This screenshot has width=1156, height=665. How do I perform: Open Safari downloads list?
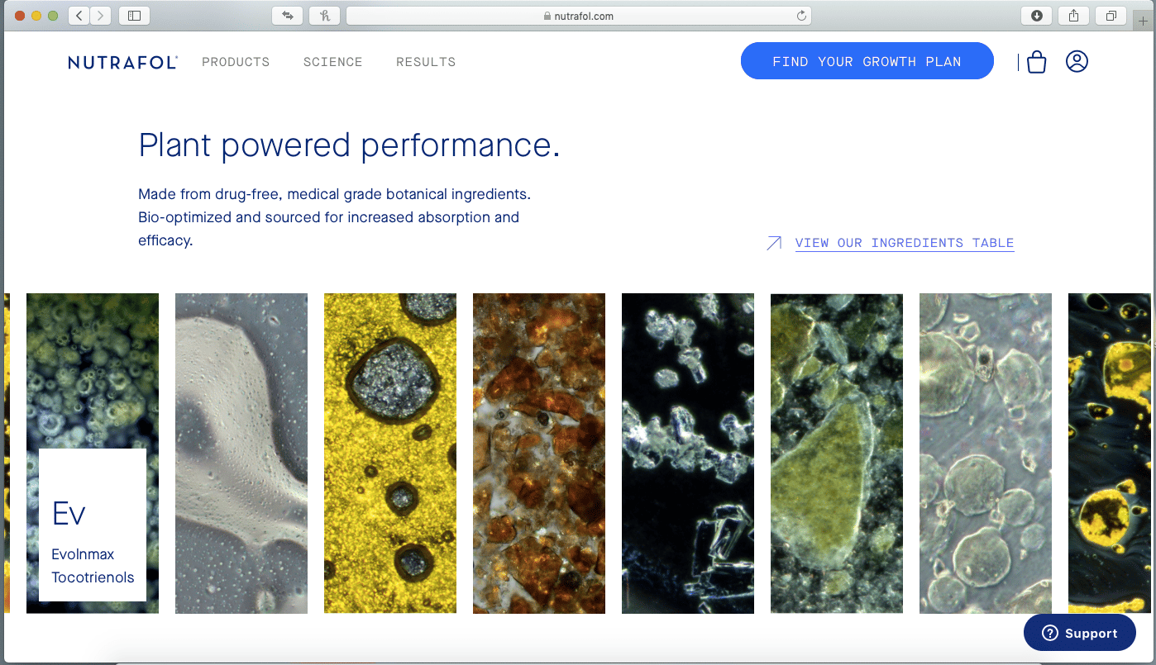(1037, 16)
